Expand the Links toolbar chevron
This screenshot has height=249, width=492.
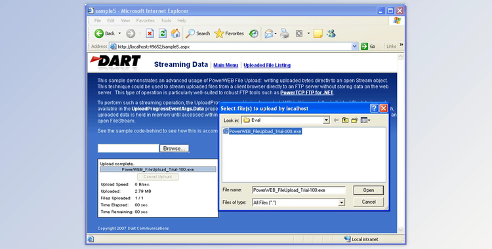401,45
